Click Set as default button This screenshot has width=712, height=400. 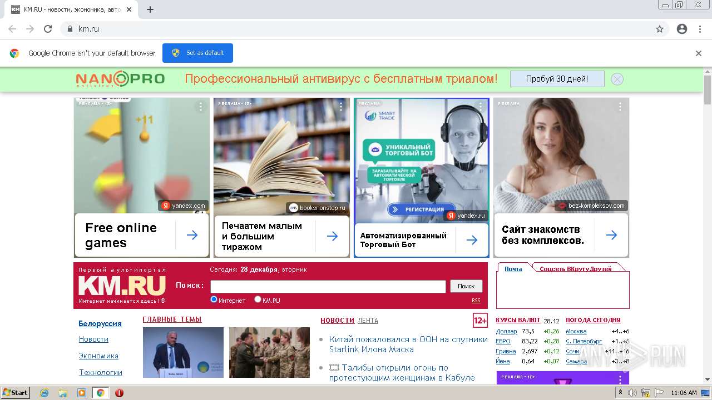point(197,53)
